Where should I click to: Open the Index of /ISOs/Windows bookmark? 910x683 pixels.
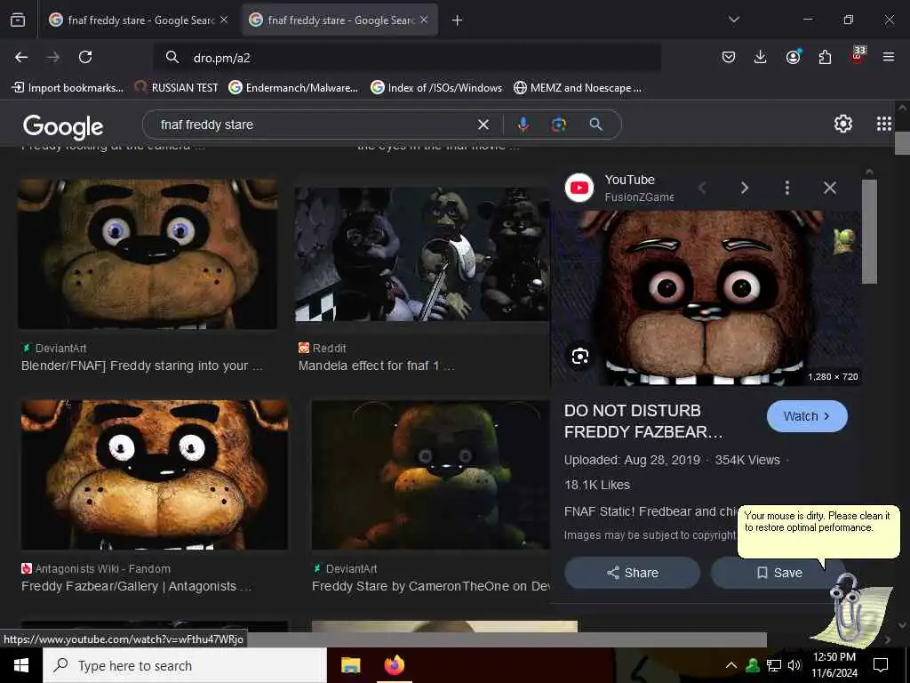coord(436,88)
